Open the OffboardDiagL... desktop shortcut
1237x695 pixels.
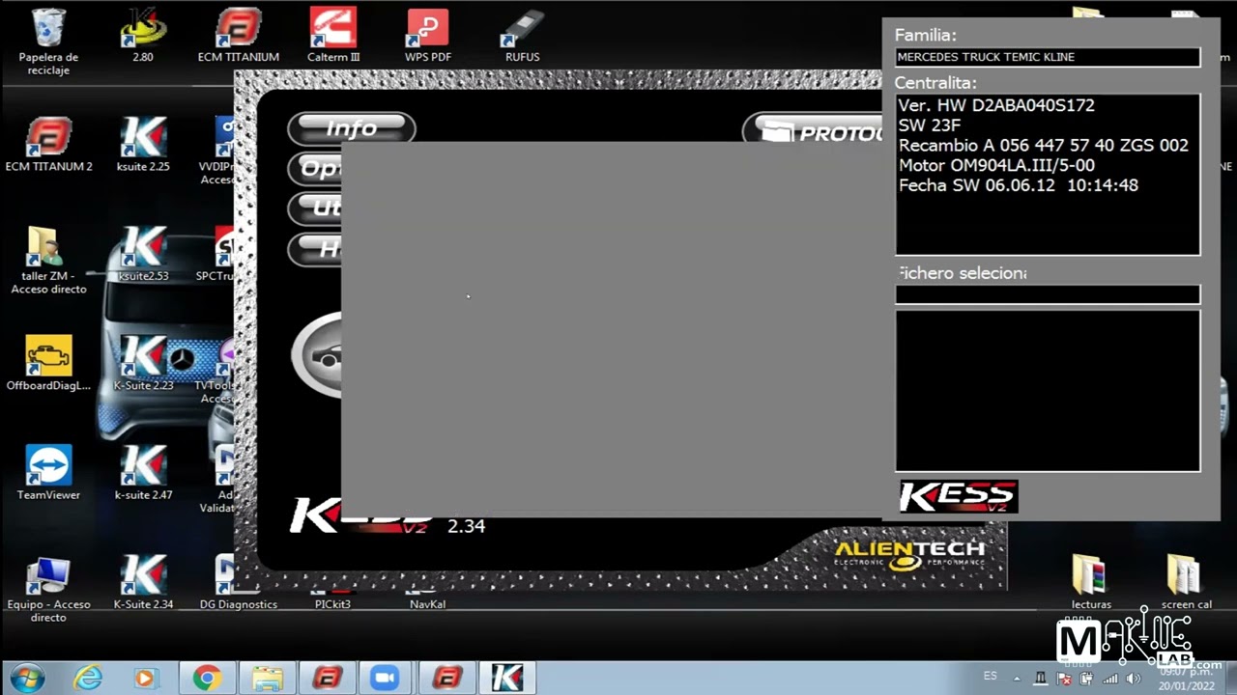pyautogui.click(x=48, y=363)
